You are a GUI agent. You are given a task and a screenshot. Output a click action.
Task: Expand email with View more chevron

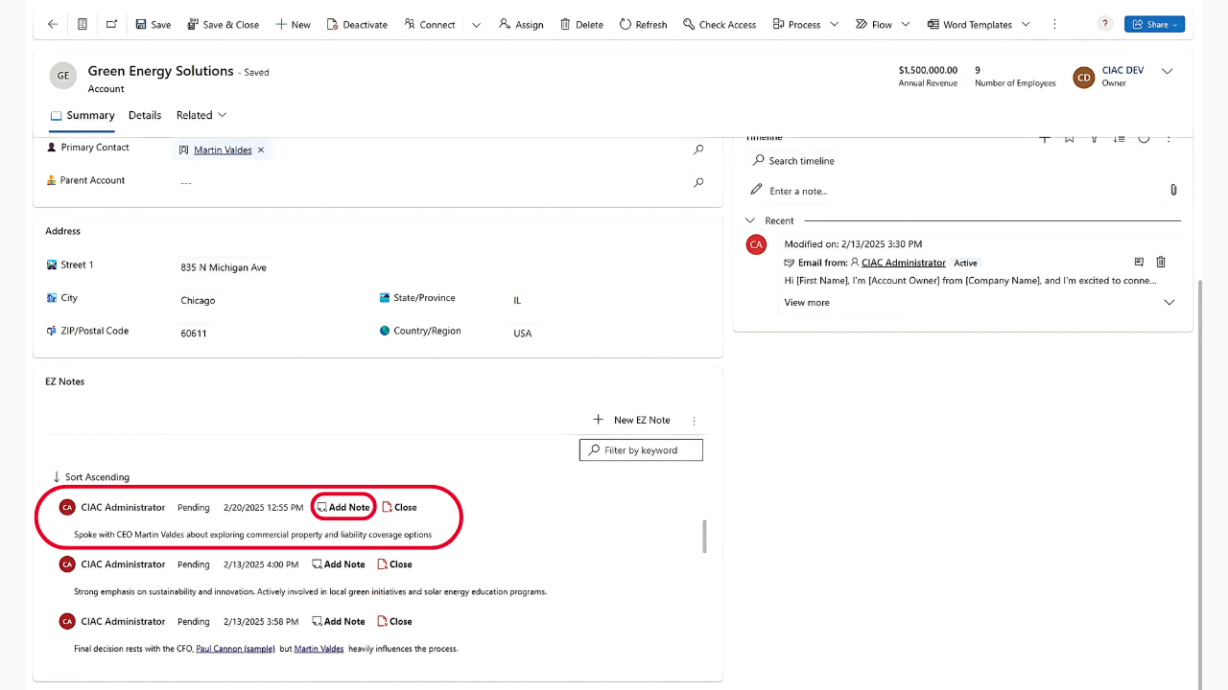pos(1169,303)
